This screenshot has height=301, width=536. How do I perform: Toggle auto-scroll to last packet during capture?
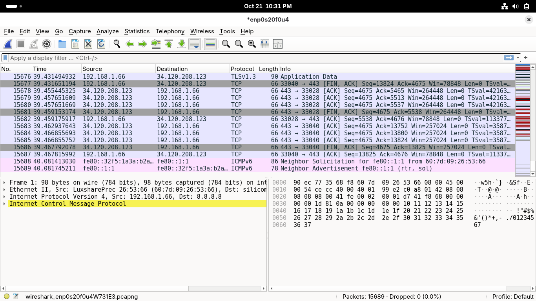coord(195,44)
